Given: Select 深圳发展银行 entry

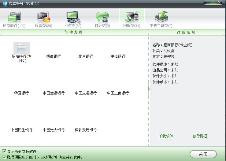Looking at the screenshot, I should (86, 130).
